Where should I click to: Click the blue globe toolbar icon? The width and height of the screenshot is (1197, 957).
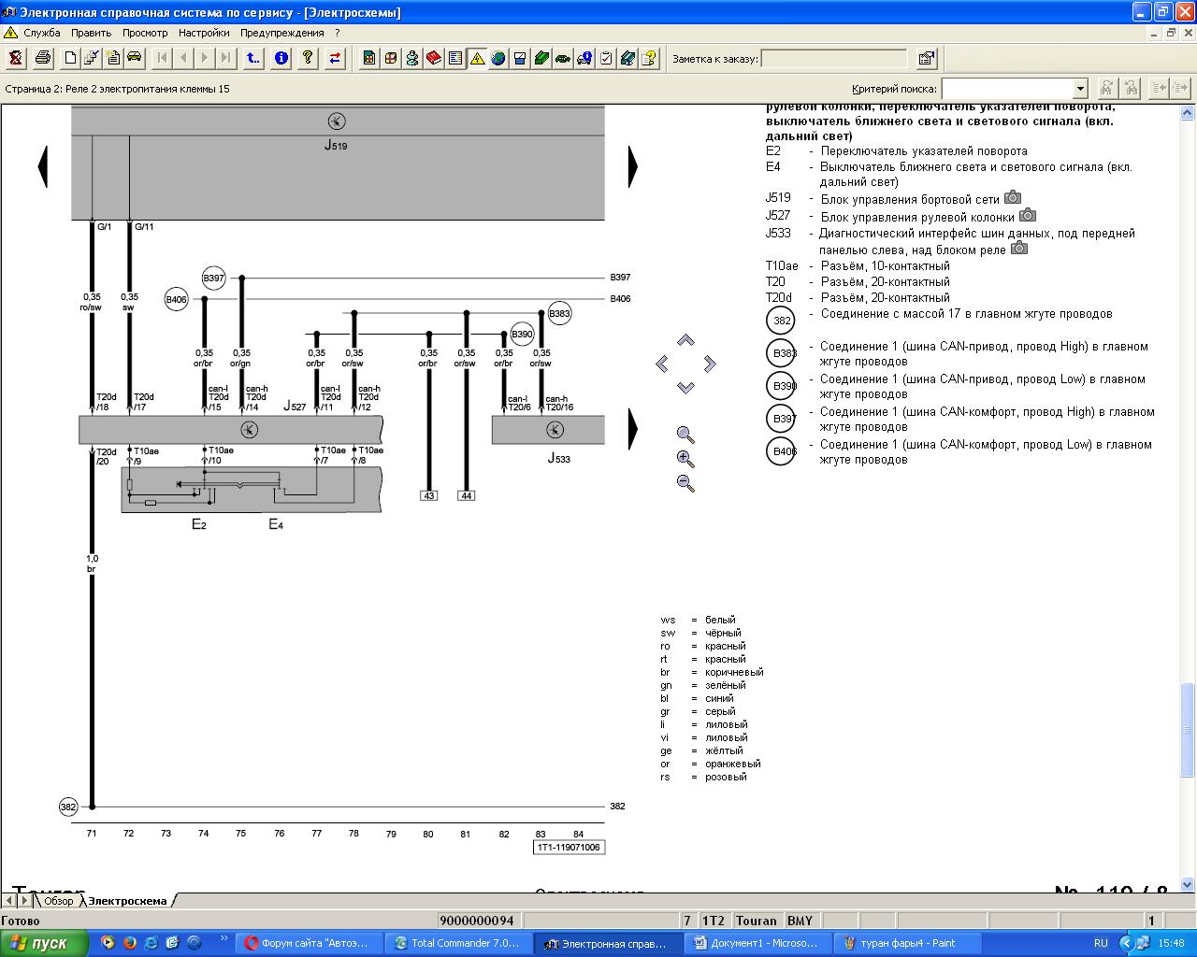click(x=498, y=58)
